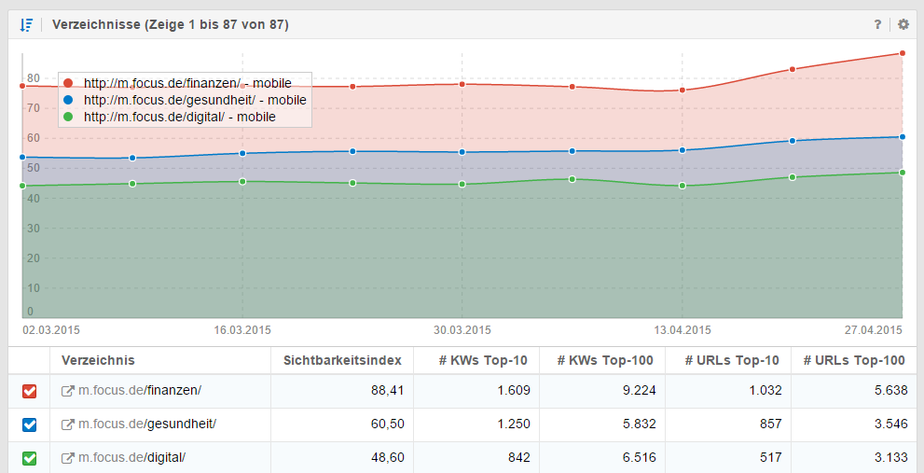Open the settings gear menu

click(x=903, y=24)
